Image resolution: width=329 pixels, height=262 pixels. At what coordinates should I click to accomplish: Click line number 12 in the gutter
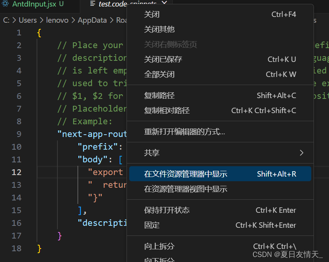click(x=17, y=172)
